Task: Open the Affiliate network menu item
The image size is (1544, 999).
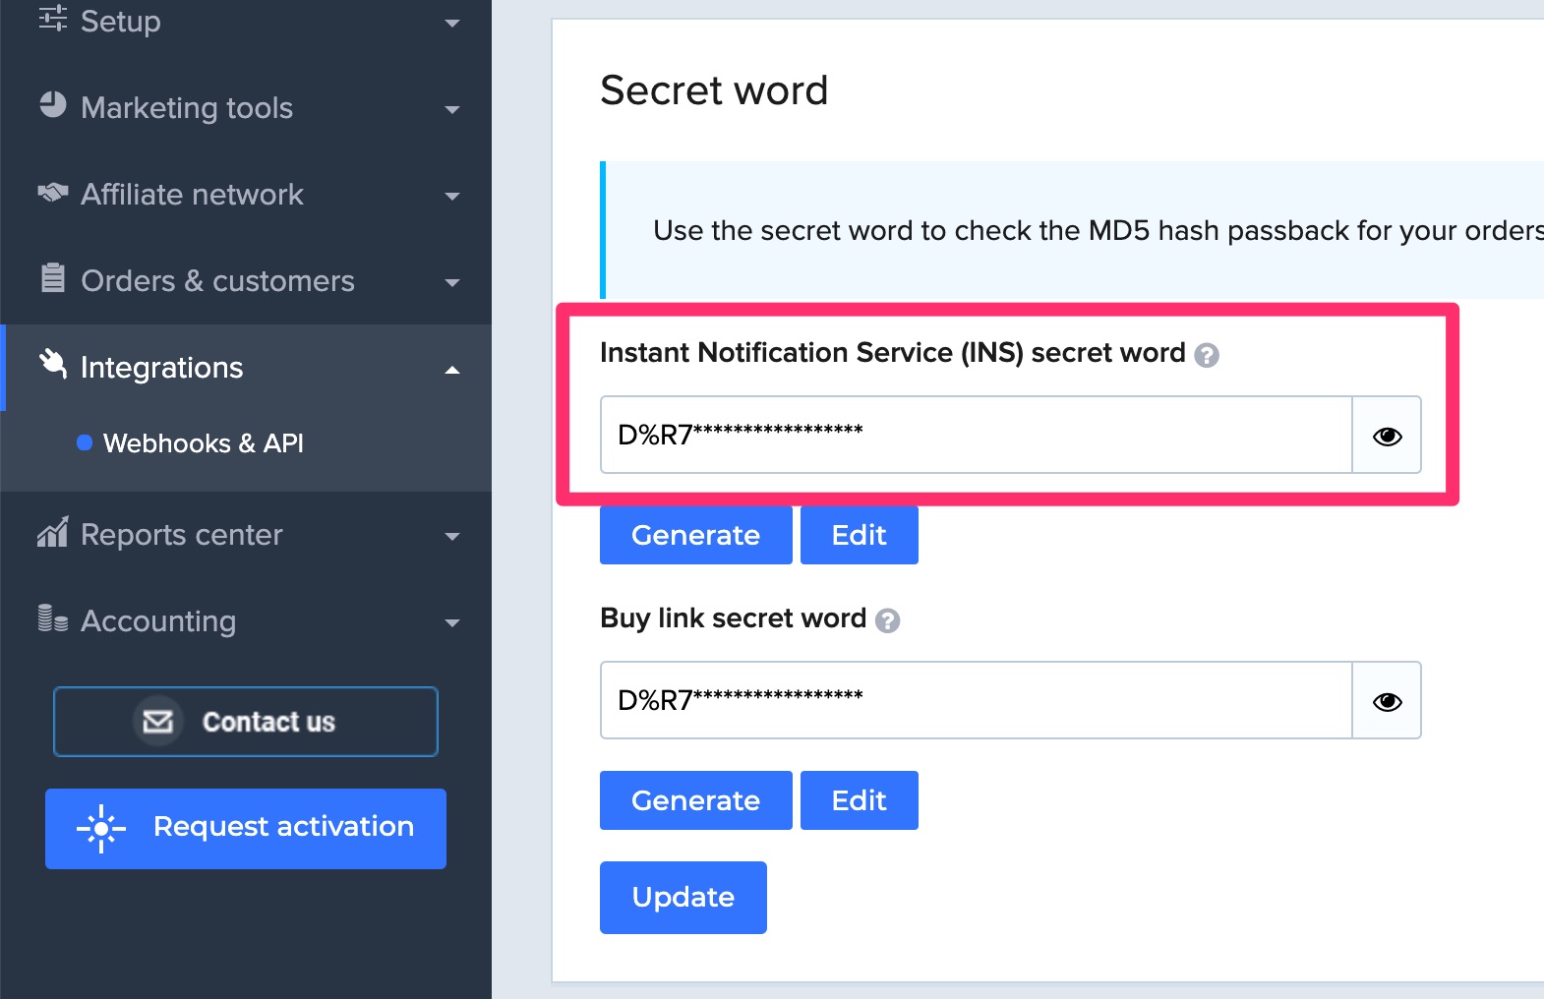Action: click(246, 195)
